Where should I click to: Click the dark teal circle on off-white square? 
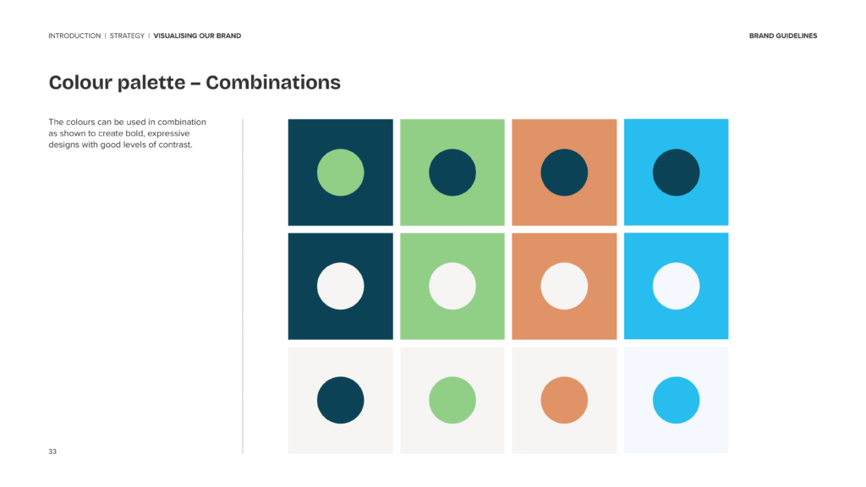(x=340, y=400)
